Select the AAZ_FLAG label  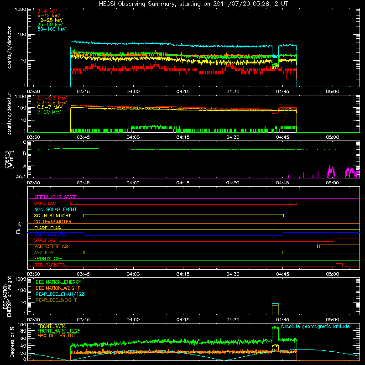(45, 252)
